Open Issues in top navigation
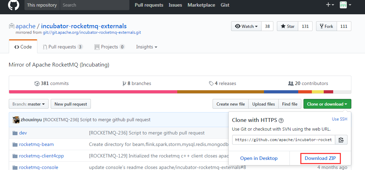Screen dimensions: 365x170 175,5
